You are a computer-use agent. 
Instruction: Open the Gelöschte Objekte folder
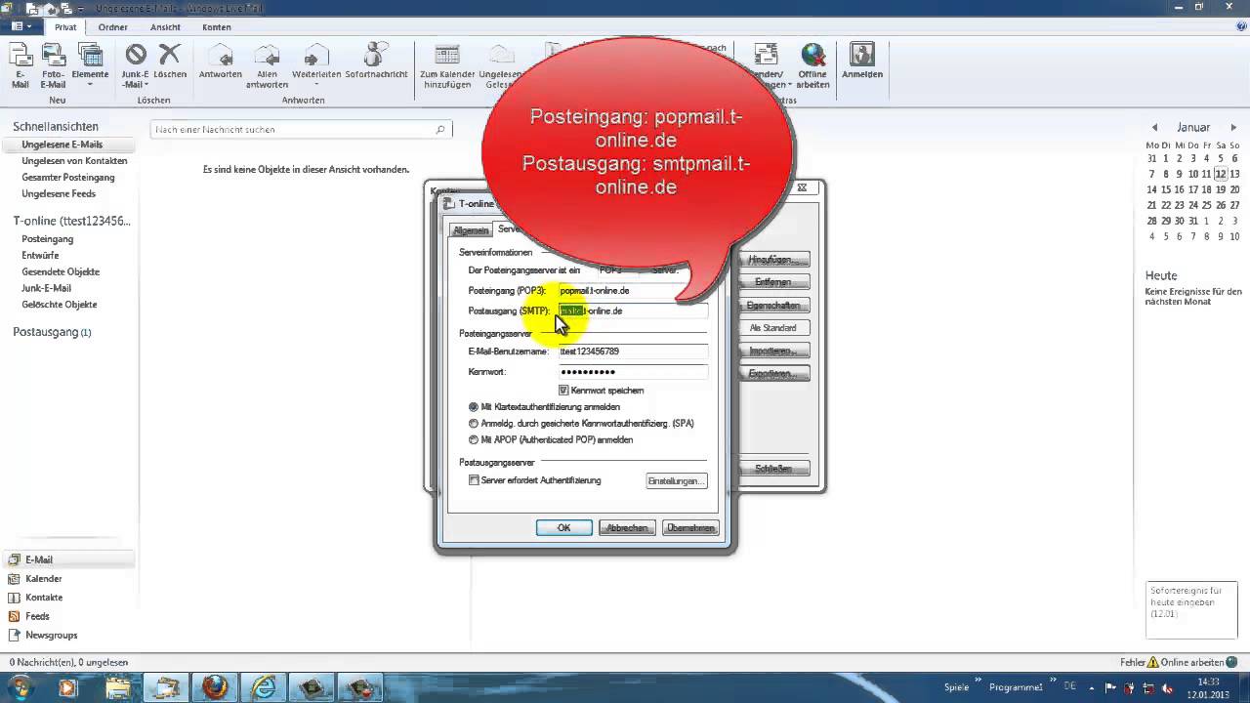point(60,305)
